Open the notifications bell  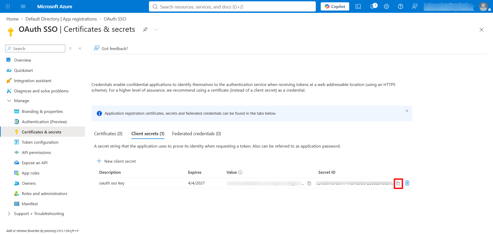(x=373, y=6)
